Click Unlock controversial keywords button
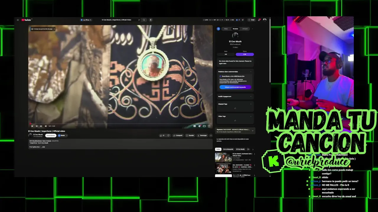 235,87
